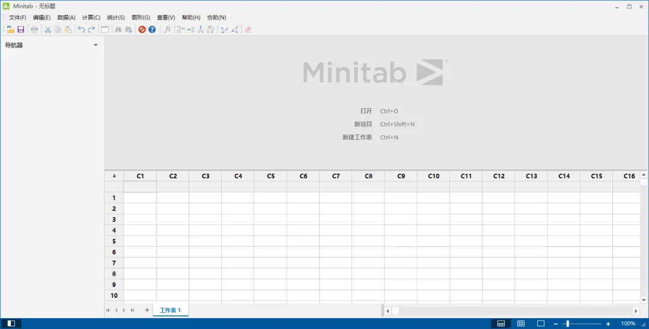Click the C1 column name cell
Image resolution: width=649 pixels, height=329 pixels.
tap(140, 187)
